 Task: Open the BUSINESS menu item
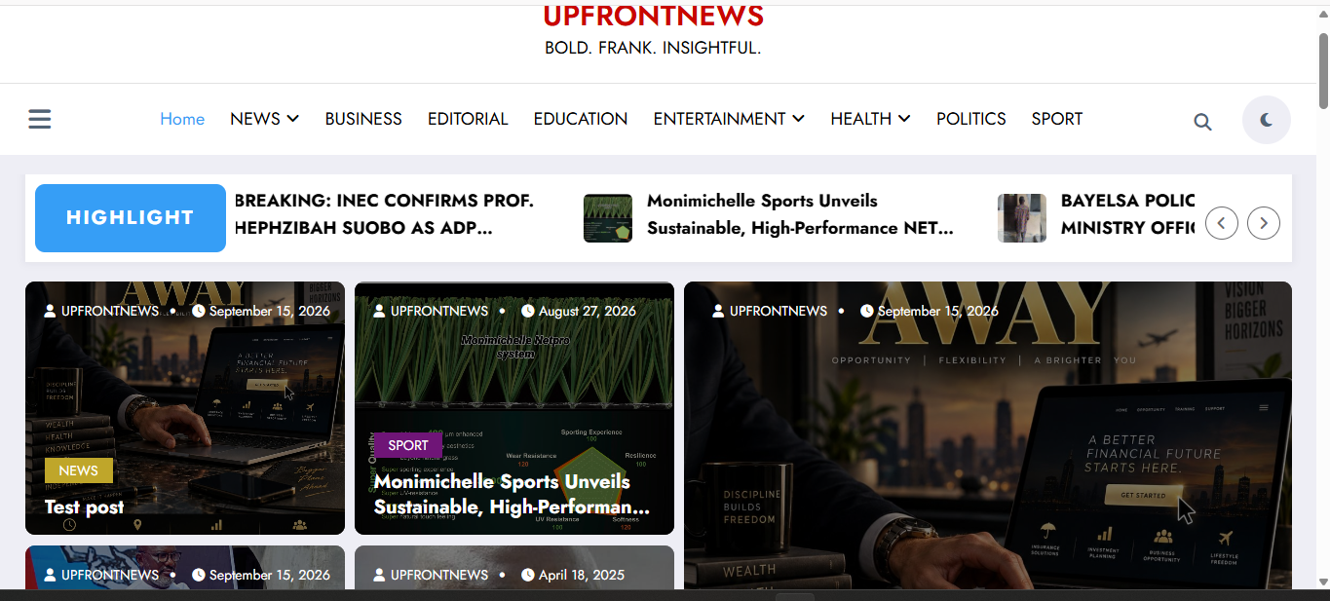pos(363,119)
